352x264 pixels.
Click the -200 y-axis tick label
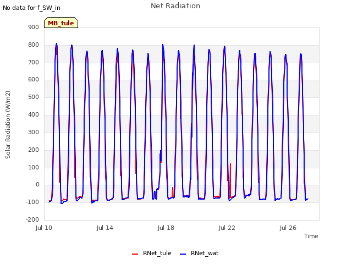32,219
